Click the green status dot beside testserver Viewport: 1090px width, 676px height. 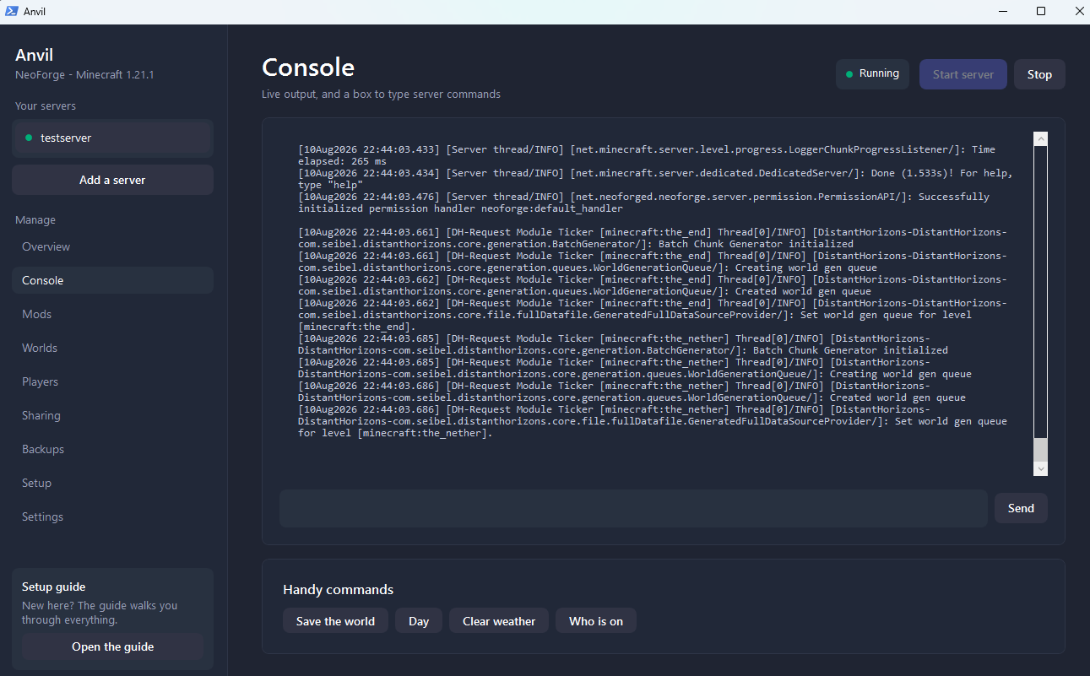(29, 138)
